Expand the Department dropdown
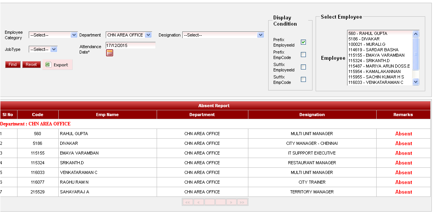Viewport: 433px width, 212px height. [x=129, y=35]
